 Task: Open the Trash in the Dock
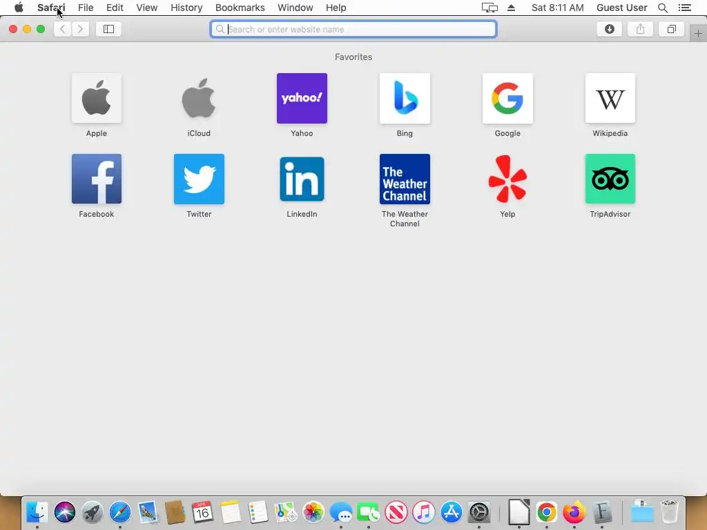click(x=670, y=511)
